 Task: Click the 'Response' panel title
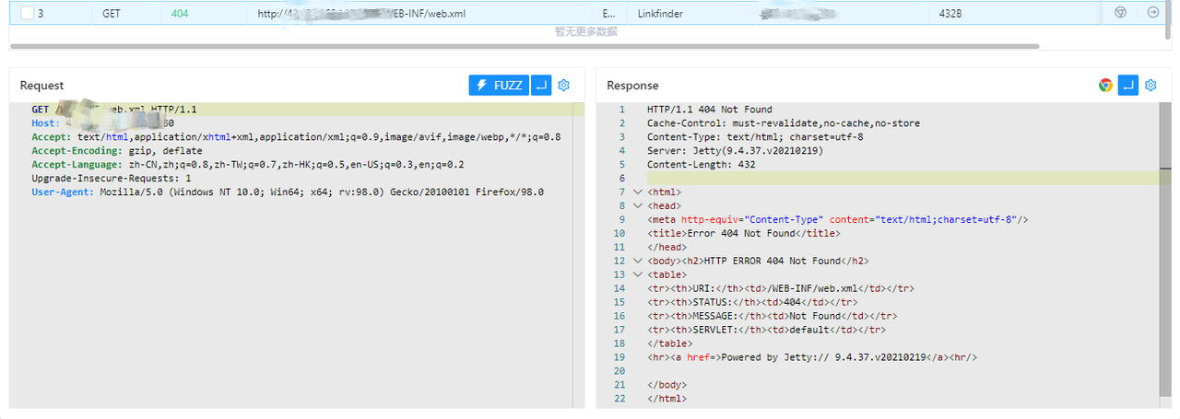(x=632, y=86)
